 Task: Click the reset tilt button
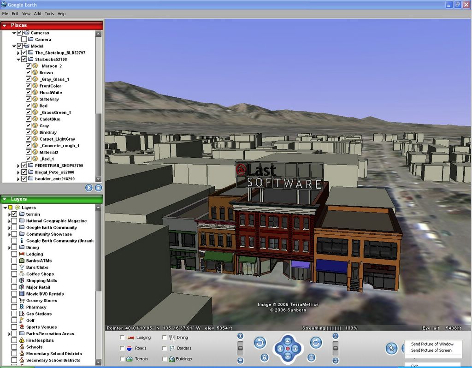311,357
